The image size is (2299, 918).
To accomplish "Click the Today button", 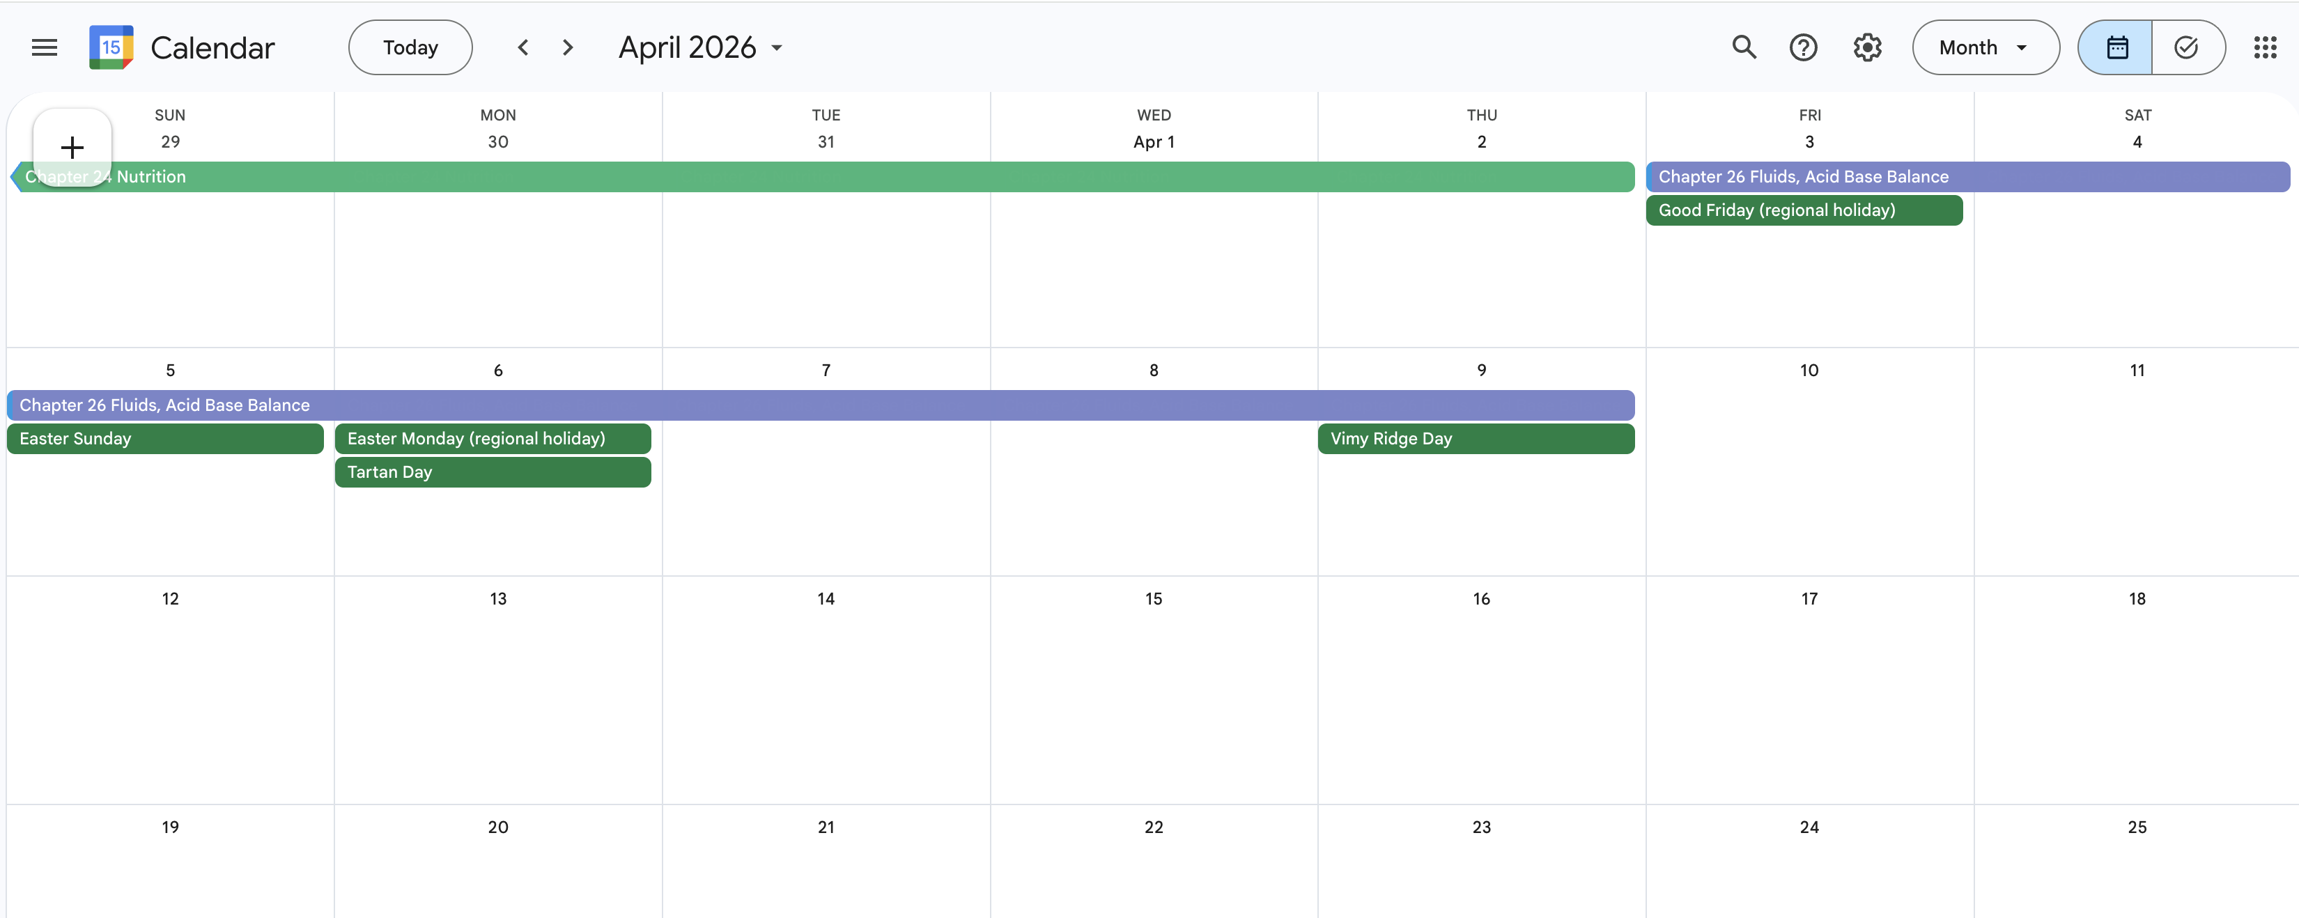I will point(410,47).
